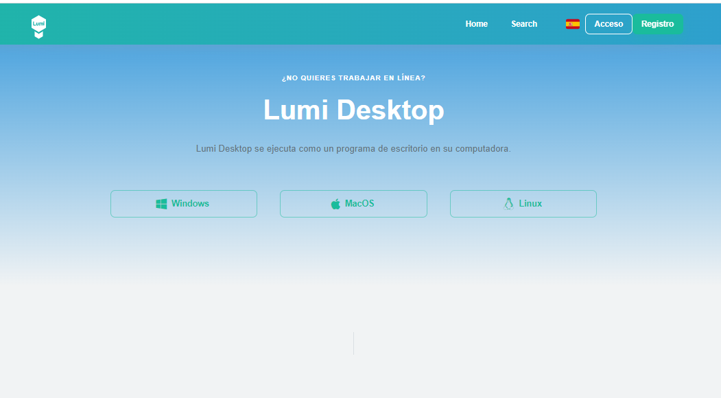Click the Registro sign-up button

(658, 24)
